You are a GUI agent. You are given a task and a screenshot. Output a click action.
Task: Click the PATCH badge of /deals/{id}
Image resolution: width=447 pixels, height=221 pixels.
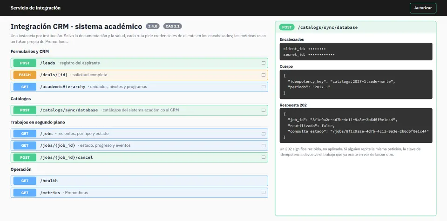[x=25, y=75]
